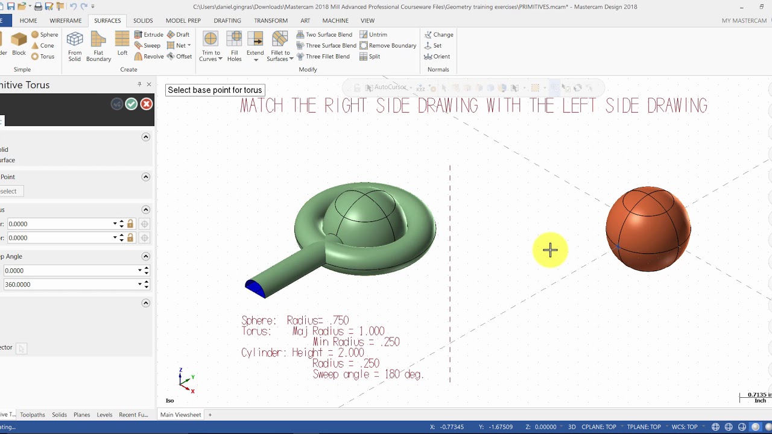Click the Set normals tool
Image resolution: width=772 pixels, height=434 pixels.
433,45
